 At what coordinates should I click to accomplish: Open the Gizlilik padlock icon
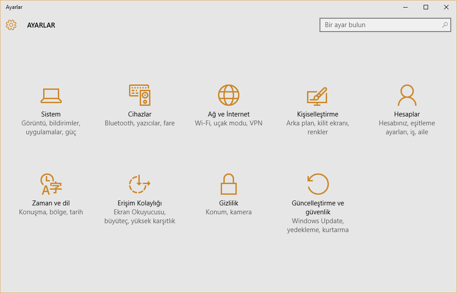[229, 184]
